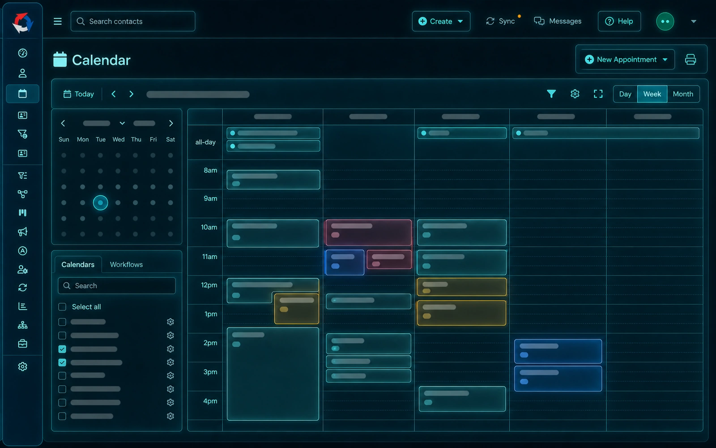This screenshot has height=448, width=716.
Task: Open the org hierarchy icon in sidebar
Action: pyautogui.click(x=22, y=325)
